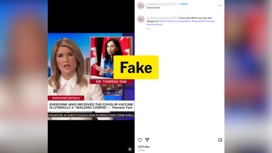Open the #vaccine hashtag

(x=172, y=21)
